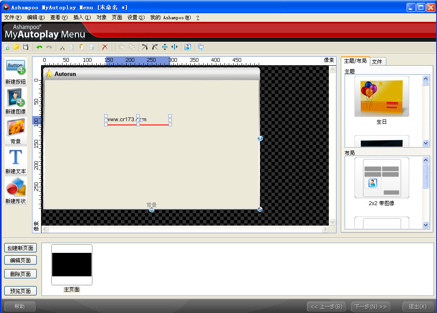Click the 帮助 button
Viewport: 437px width, 313px height.
click(x=20, y=306)
